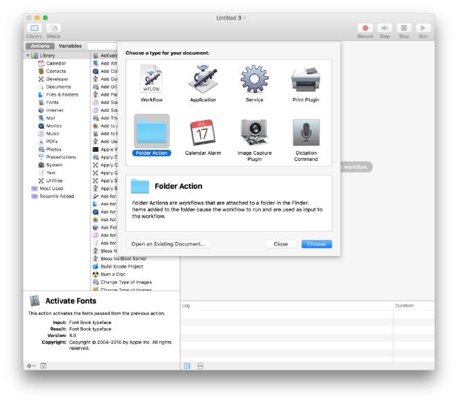This screenshot has height=403, width=458.
Task: Click the Run toolbar button
Action: (423, 28)
